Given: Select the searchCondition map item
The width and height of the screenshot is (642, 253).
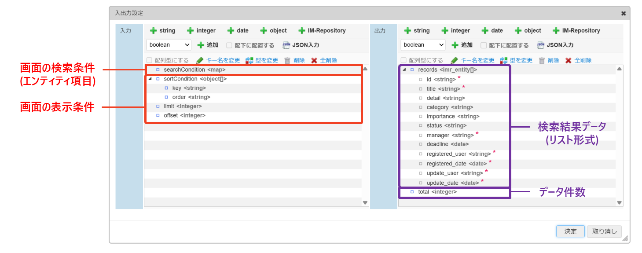Looking at the screenshot, I should [194, 70].
